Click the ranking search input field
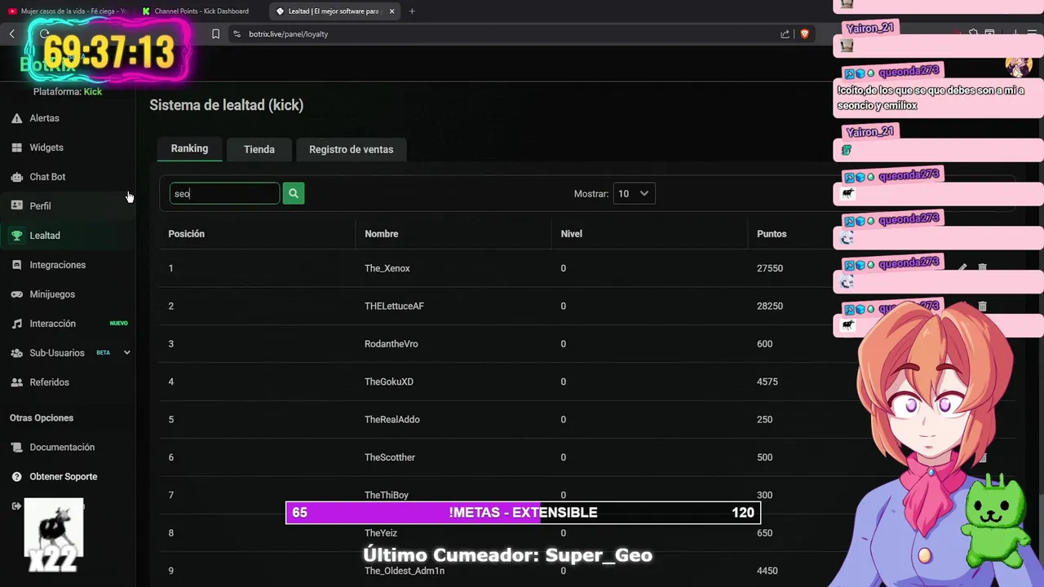Image resolution: width=1044 pixels, height=587 pixels. click(x=224, y=193)
